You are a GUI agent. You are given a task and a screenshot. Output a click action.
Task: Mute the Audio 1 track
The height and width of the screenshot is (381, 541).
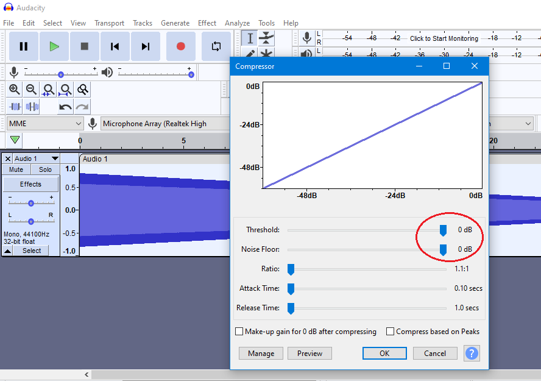tap(15, 169)
